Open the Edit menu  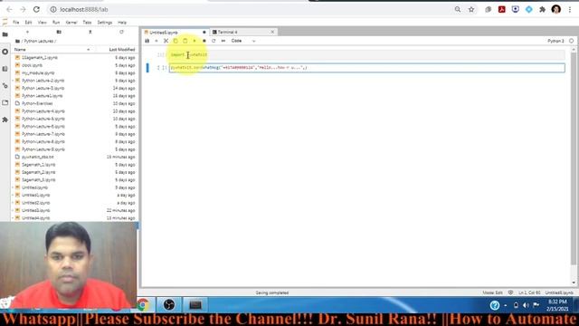(28, 23)
